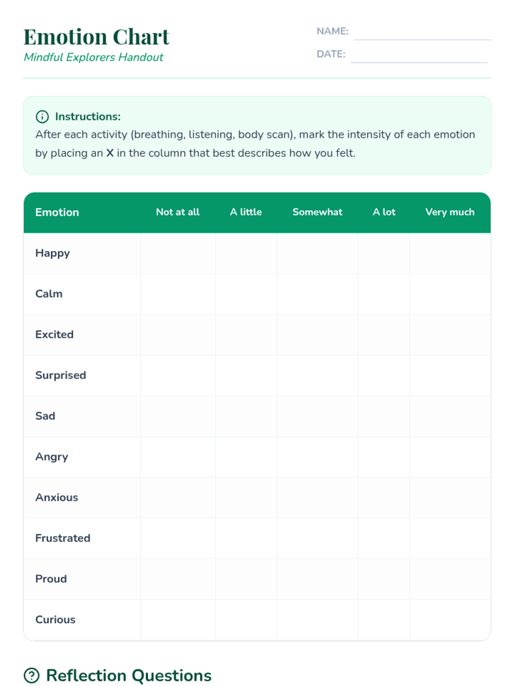The width and height of the screenshot is (514, 686).
Task: Mark Anxious row under Somewhat column
Action: click(x=317, y=498)
